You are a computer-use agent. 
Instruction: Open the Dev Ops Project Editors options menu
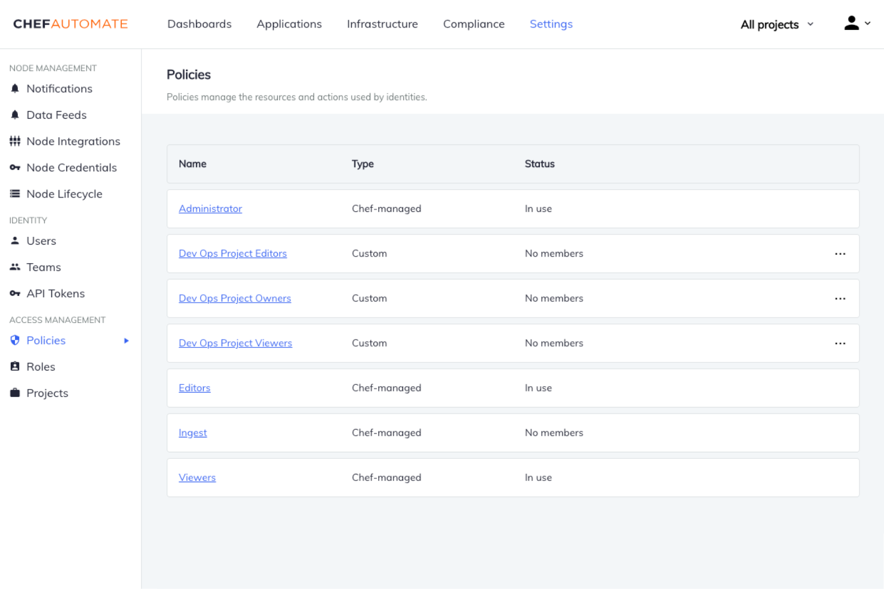(x=840, y=253)
